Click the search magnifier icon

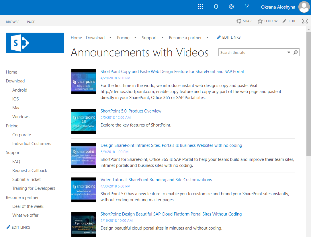click(x=296, y=52)
